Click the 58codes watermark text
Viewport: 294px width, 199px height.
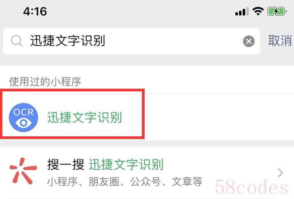(251, 187)
